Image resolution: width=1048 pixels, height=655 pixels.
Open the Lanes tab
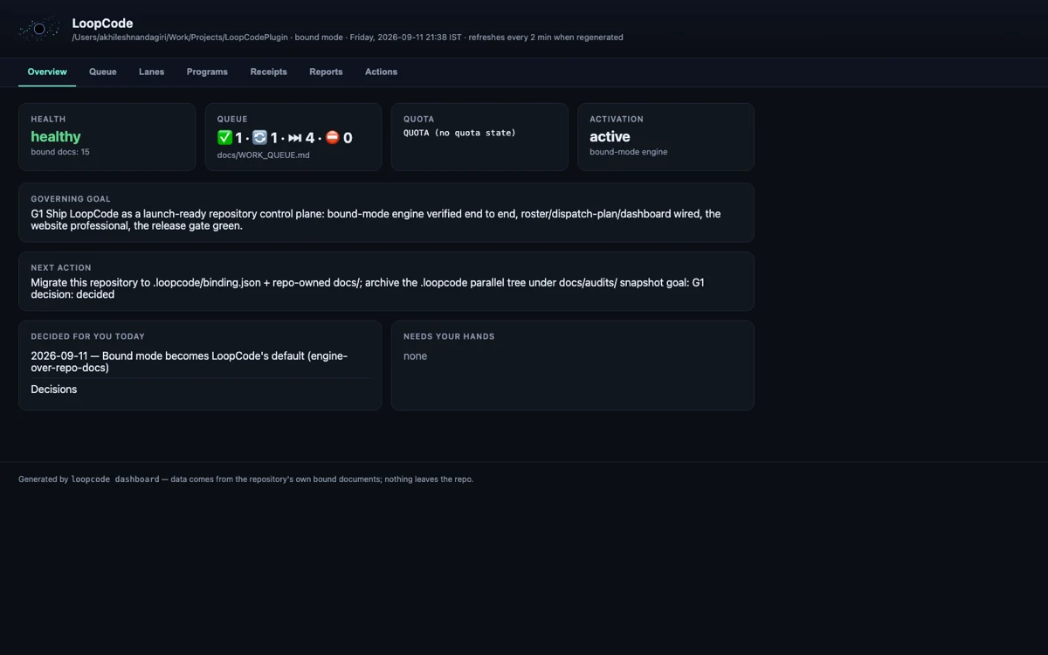[151, 72]
